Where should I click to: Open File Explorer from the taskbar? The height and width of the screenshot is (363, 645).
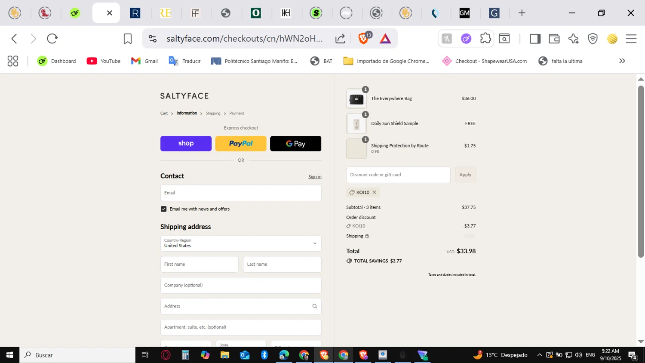tap(224, 355)
